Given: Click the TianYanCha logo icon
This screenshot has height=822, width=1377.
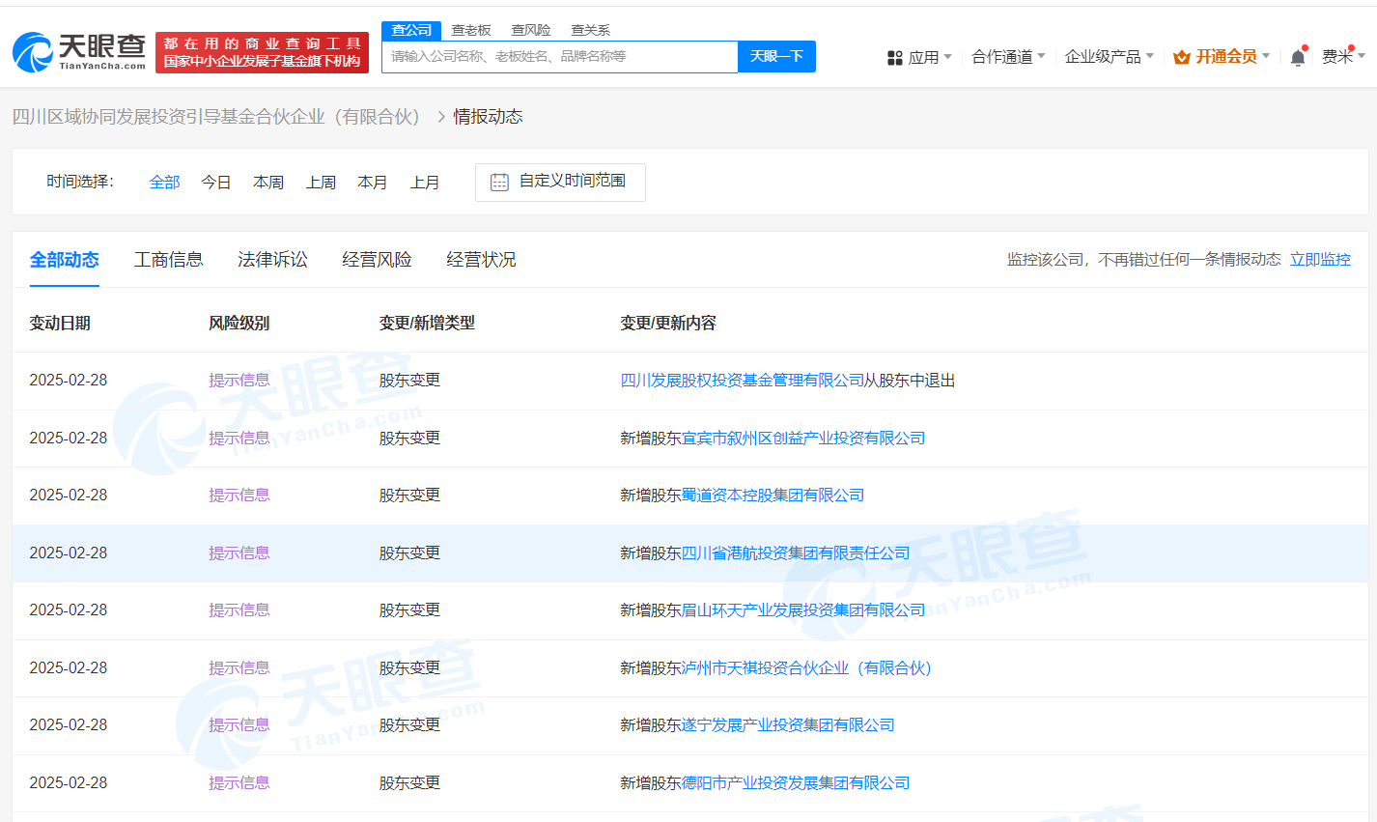Looking at the screenshot, I should pyautogui.click(x=33, y=52).
